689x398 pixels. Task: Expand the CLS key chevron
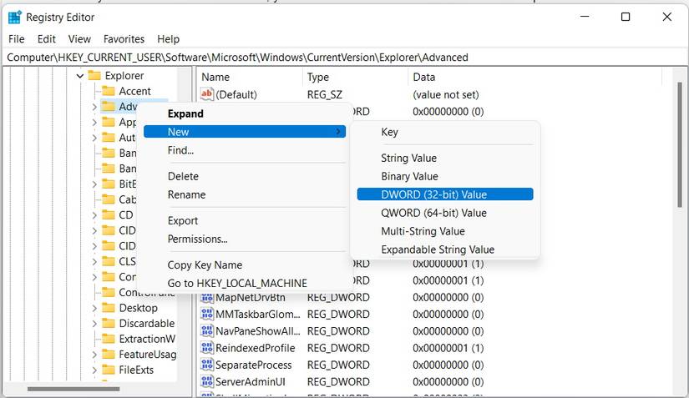[x=94, y=262]
